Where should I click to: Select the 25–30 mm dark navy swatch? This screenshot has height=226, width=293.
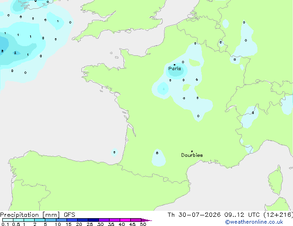93,220
